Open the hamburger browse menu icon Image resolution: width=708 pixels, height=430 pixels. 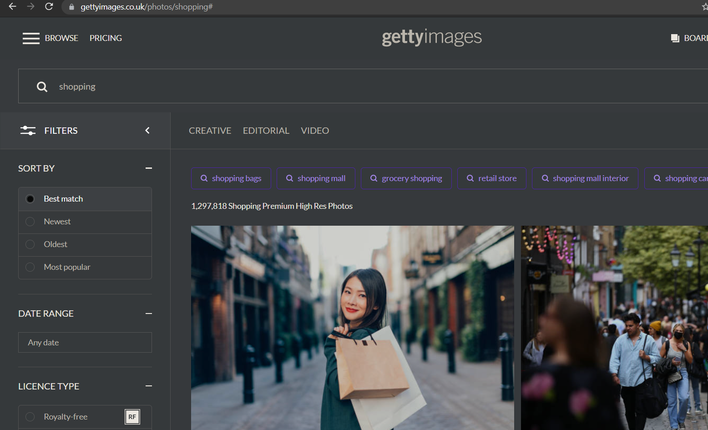point(31,38)
